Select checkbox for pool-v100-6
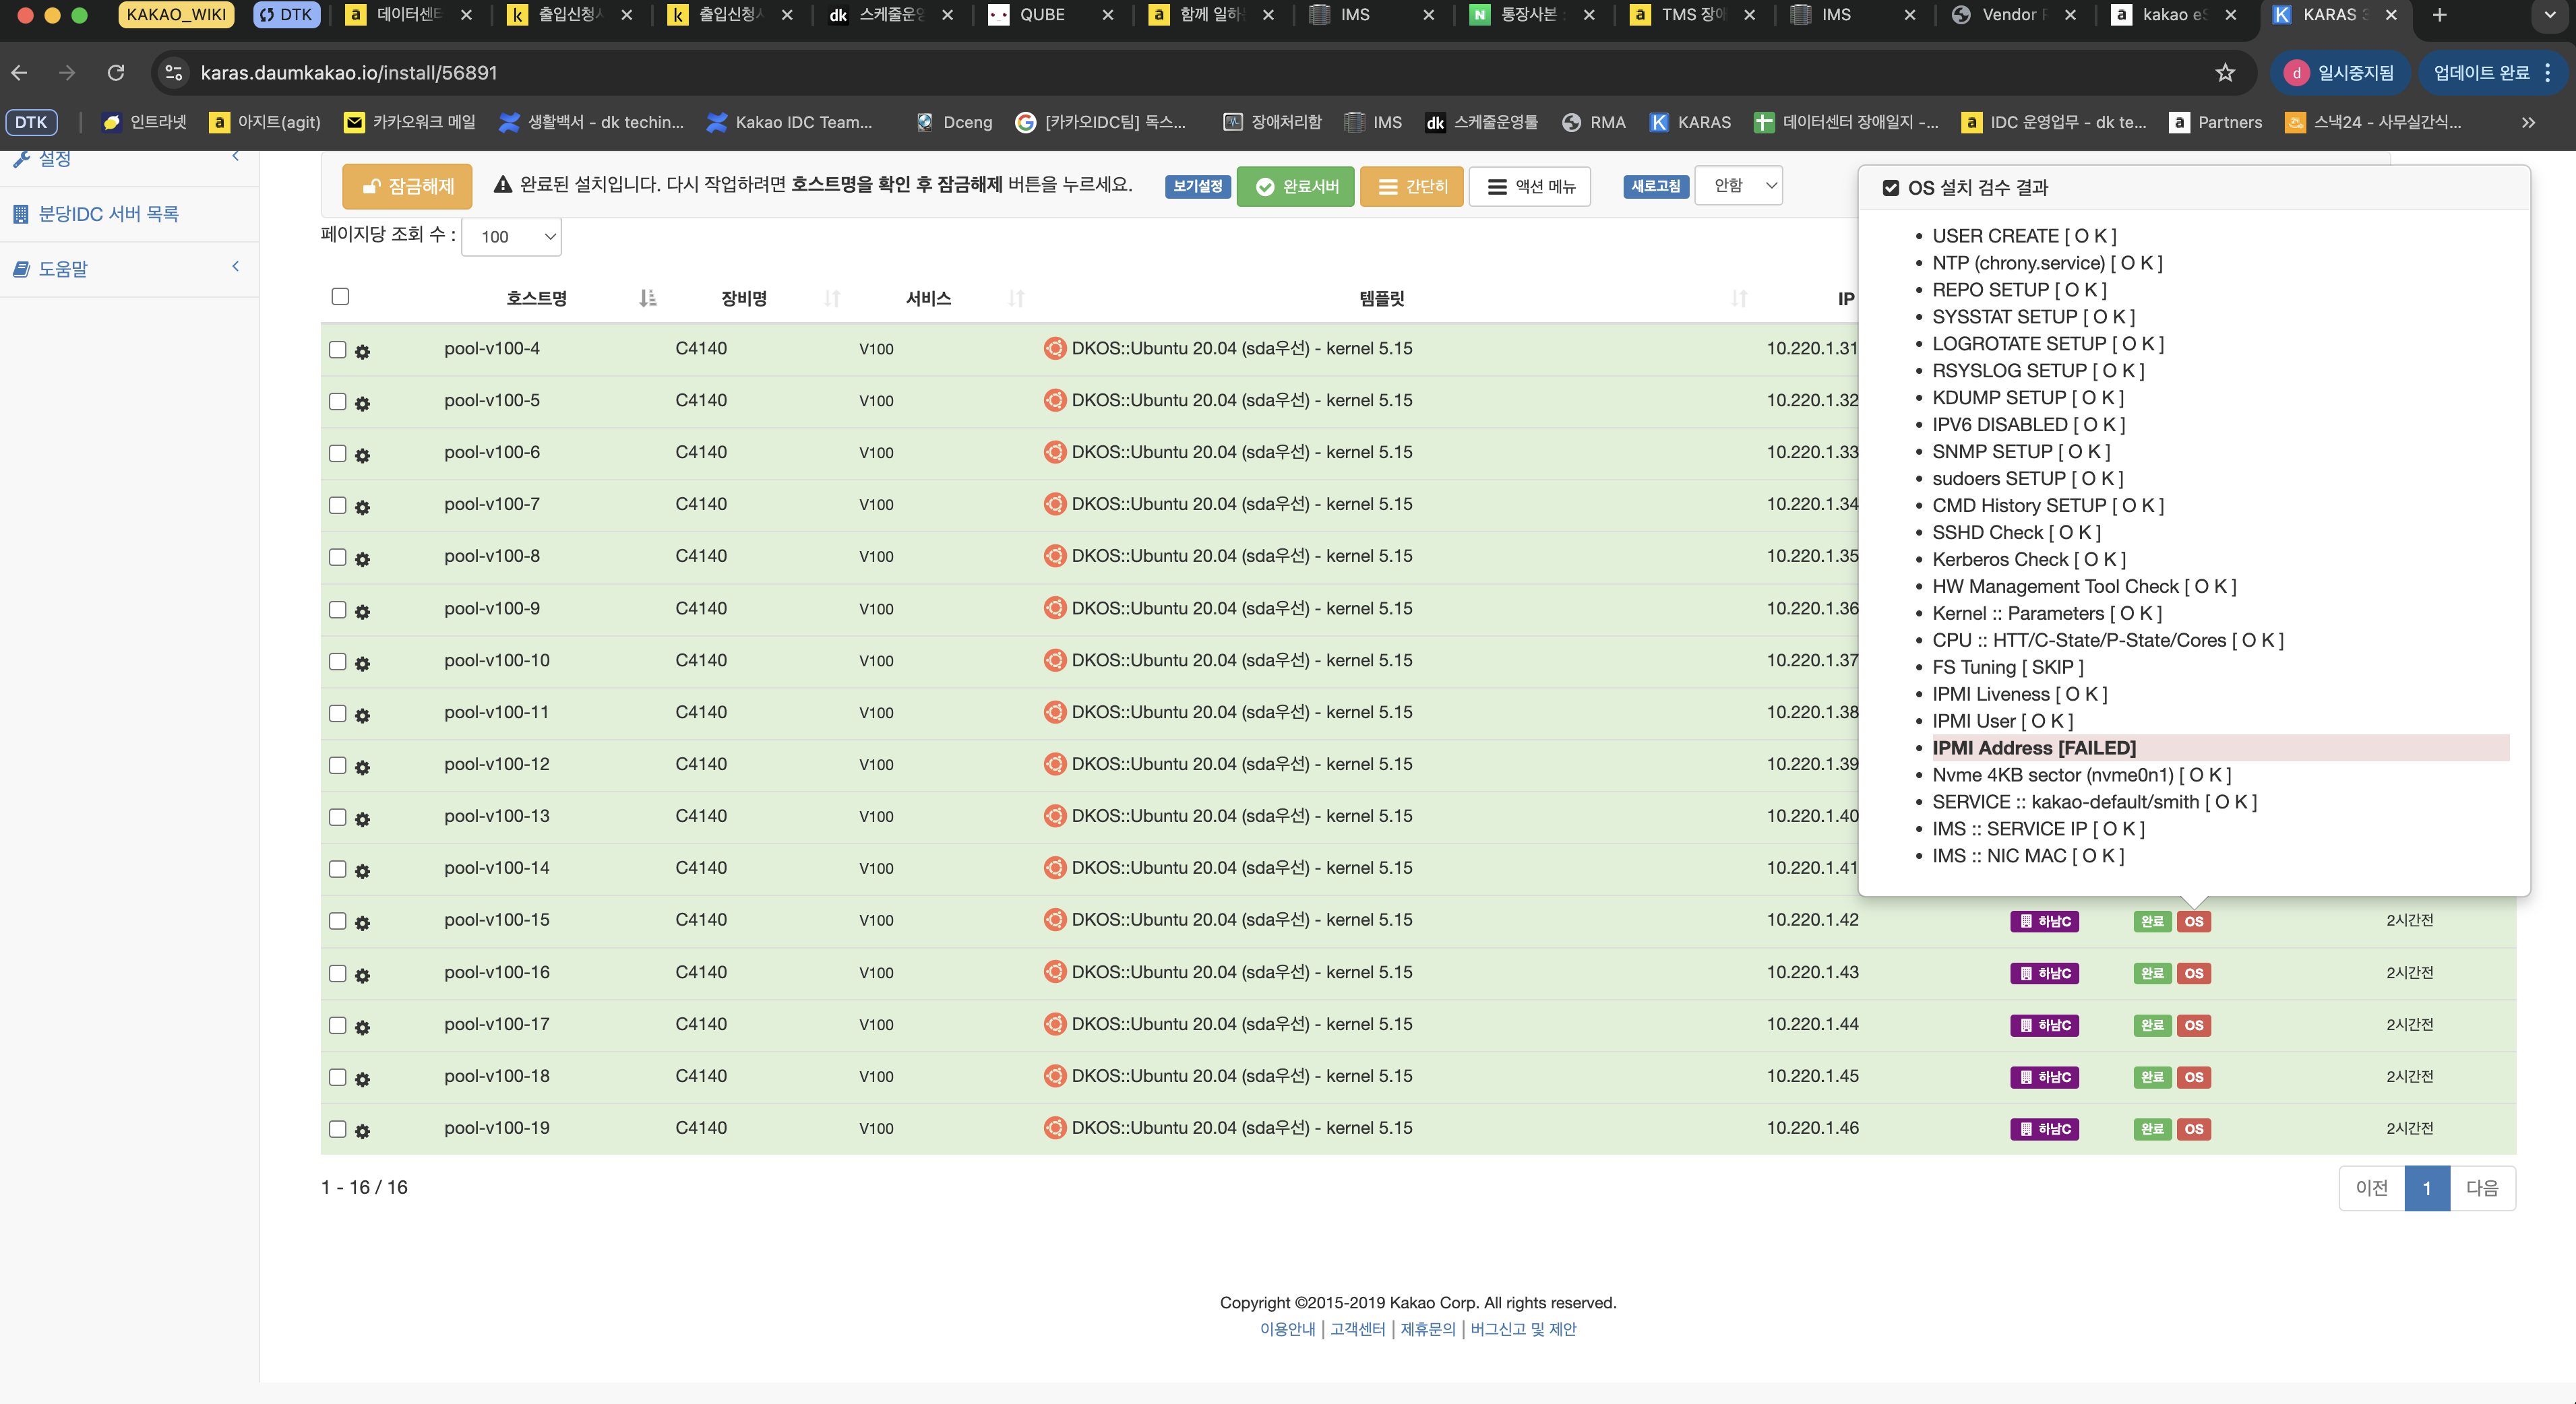 pyautogui.click(x=337, y=453)
